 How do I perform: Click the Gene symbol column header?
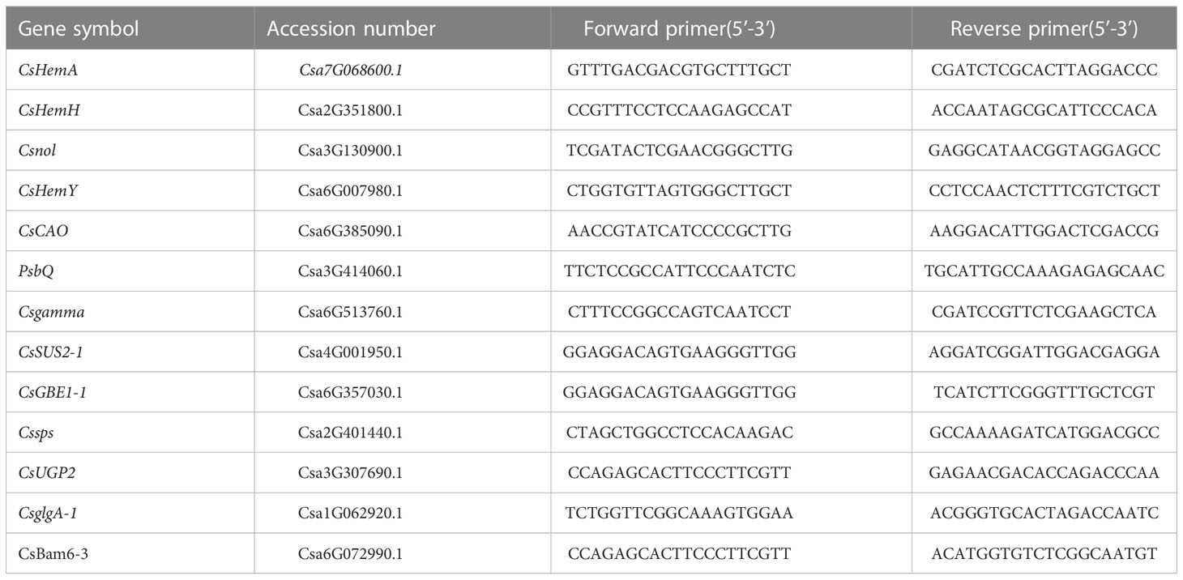click(x=79, y=29)
